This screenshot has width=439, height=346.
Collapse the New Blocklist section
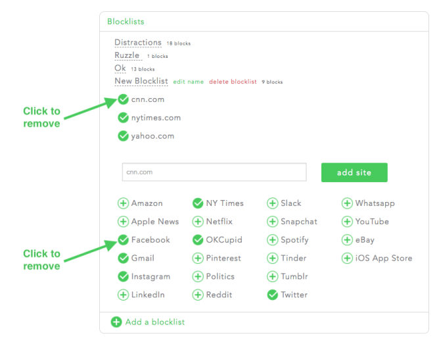[141, 82]
